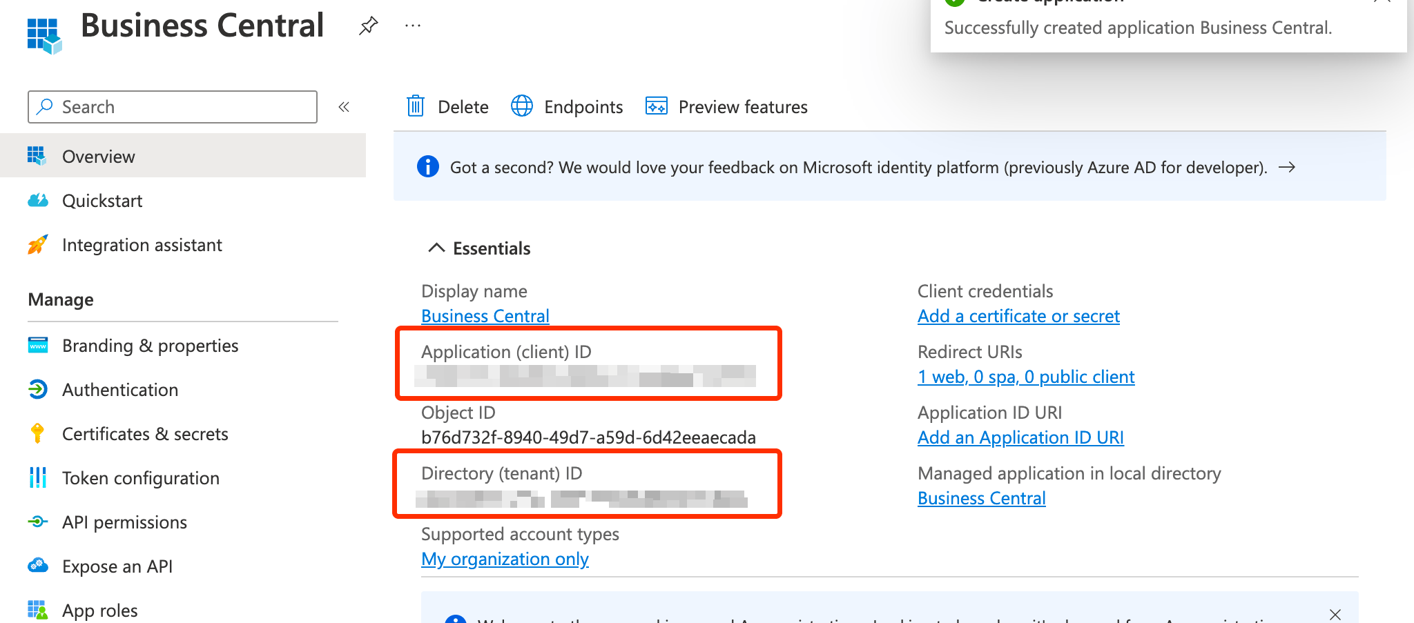
Task: Click the Integration assistant rocket icon
Action: 38,244
